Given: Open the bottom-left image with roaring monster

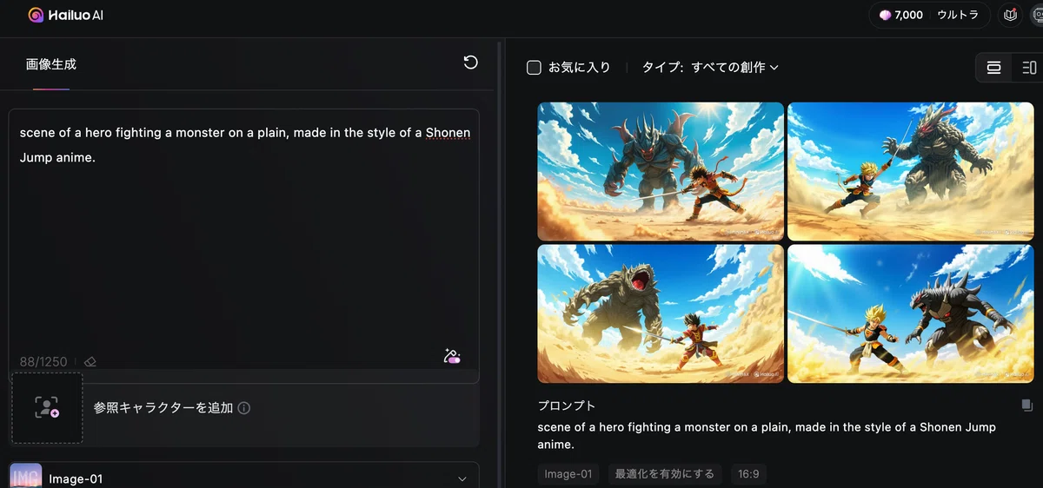Looking at the screenshot, I should click(x=661, y=313).
